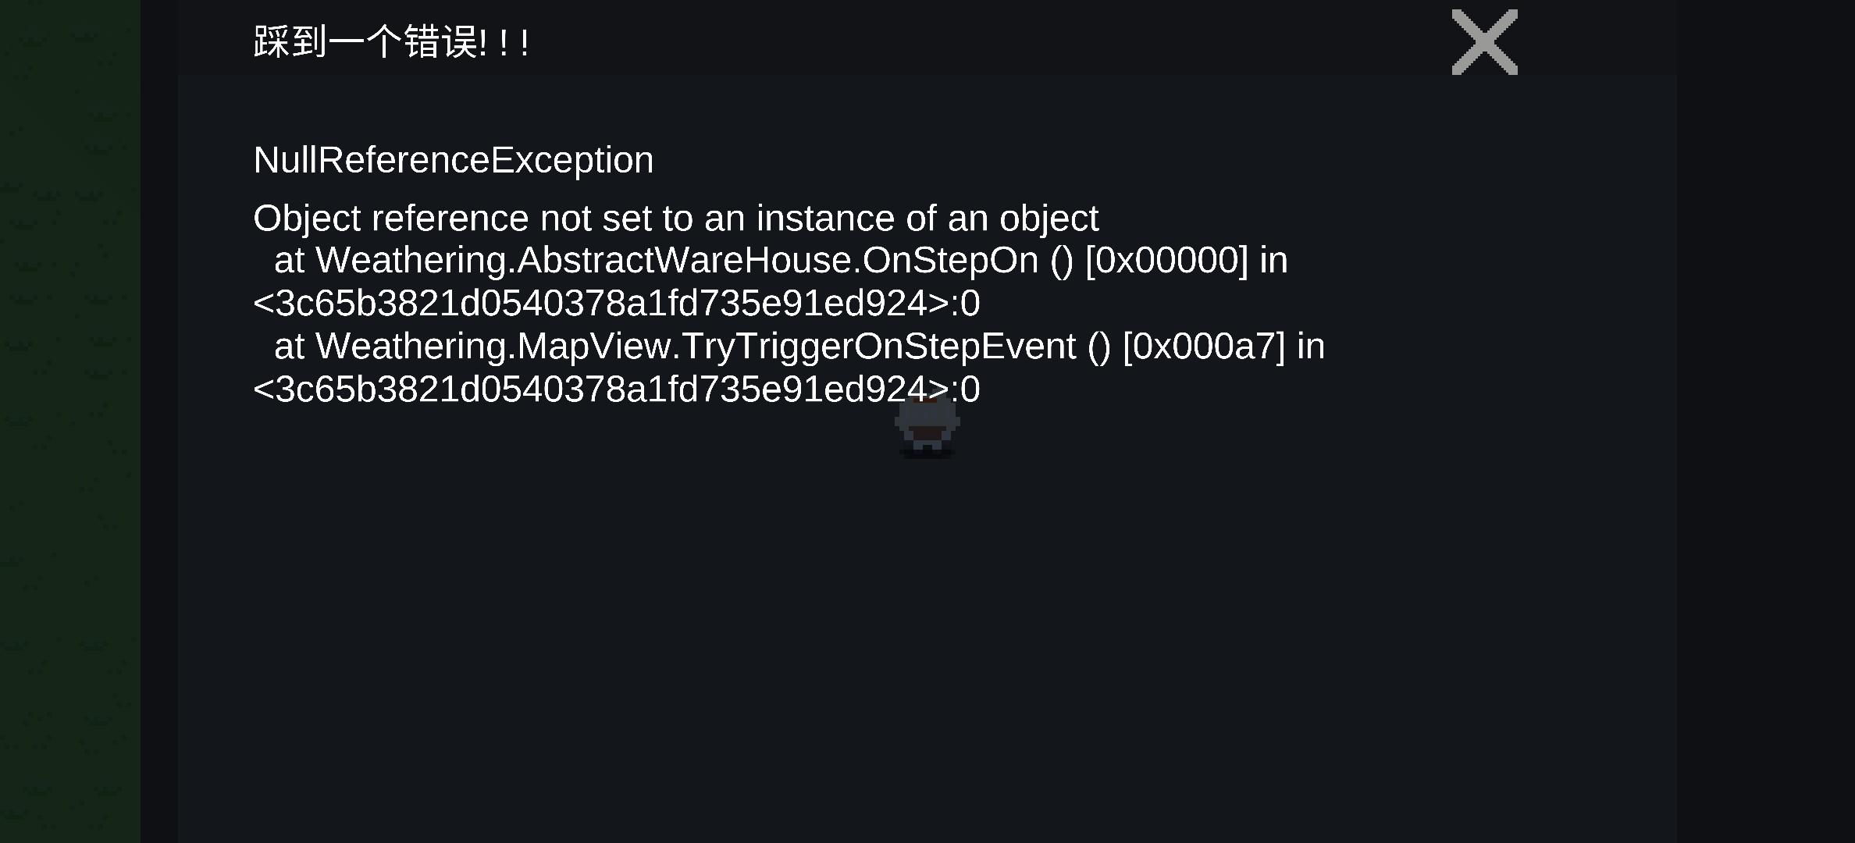Click 'TryTriggerOnStepEvent' method name
The image size is (1855, 843).
[878, 346]
